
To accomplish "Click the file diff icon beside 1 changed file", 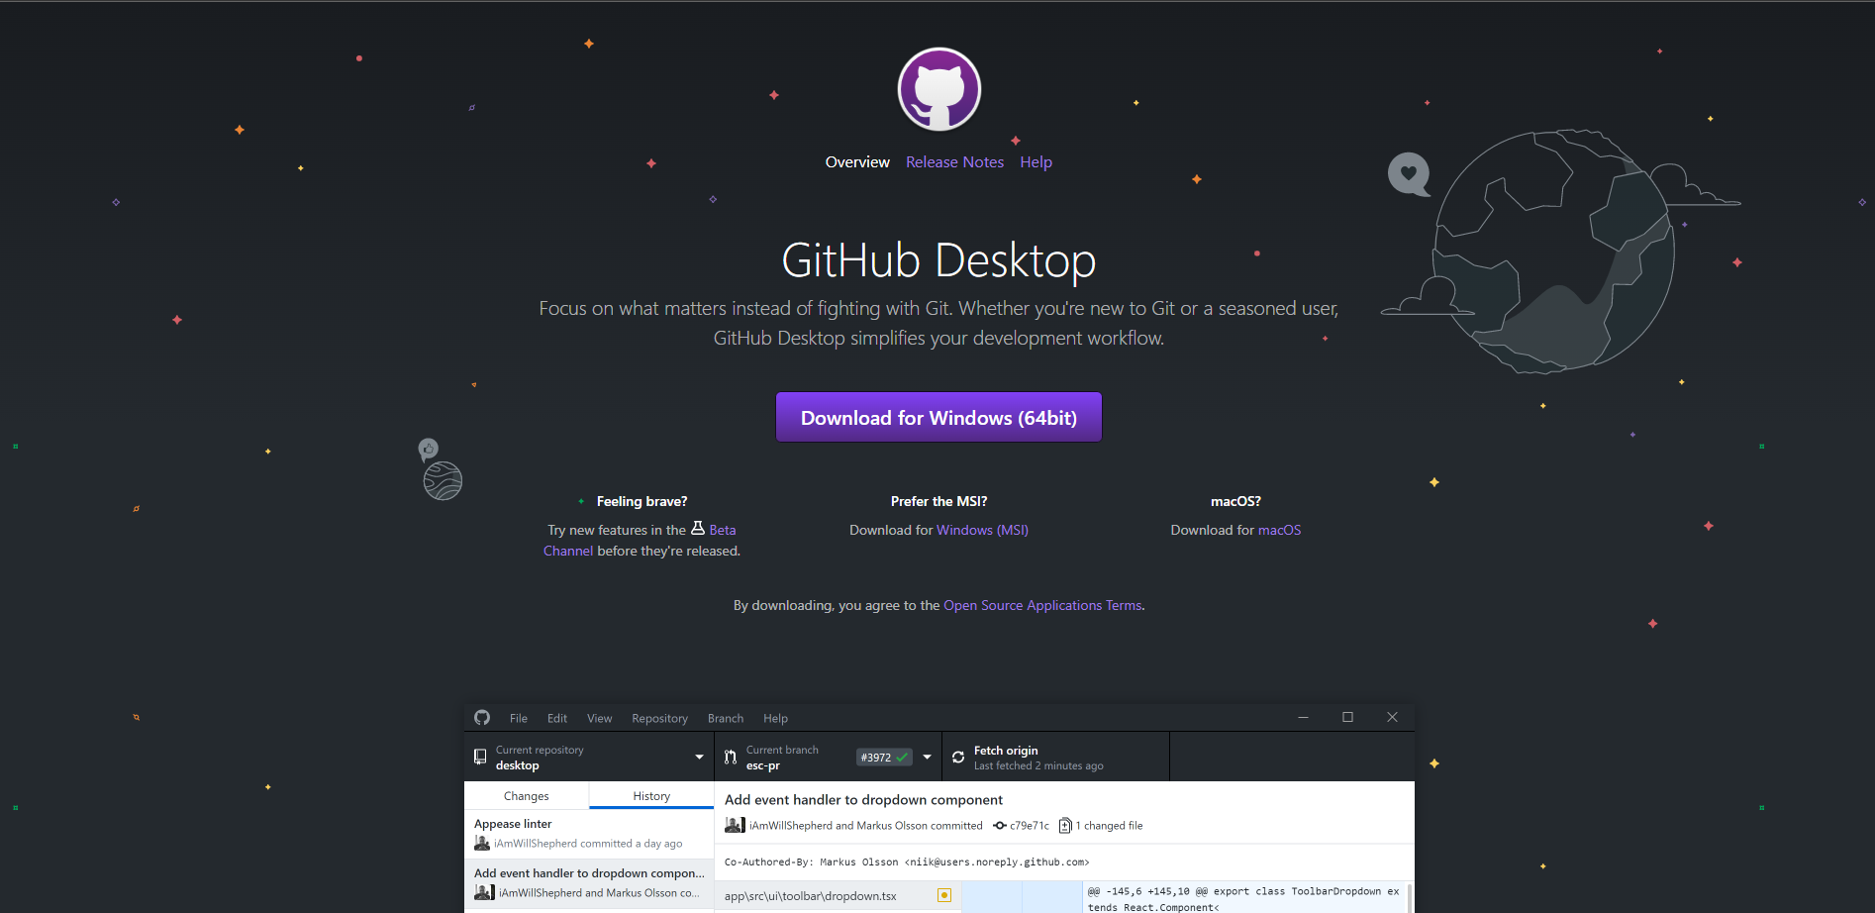I will tap(1065, 826).
